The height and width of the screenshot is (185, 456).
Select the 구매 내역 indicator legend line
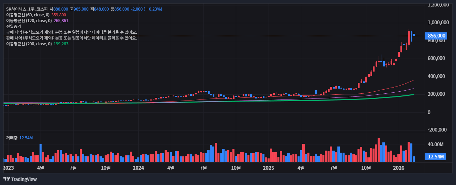(x=72, y=32)
